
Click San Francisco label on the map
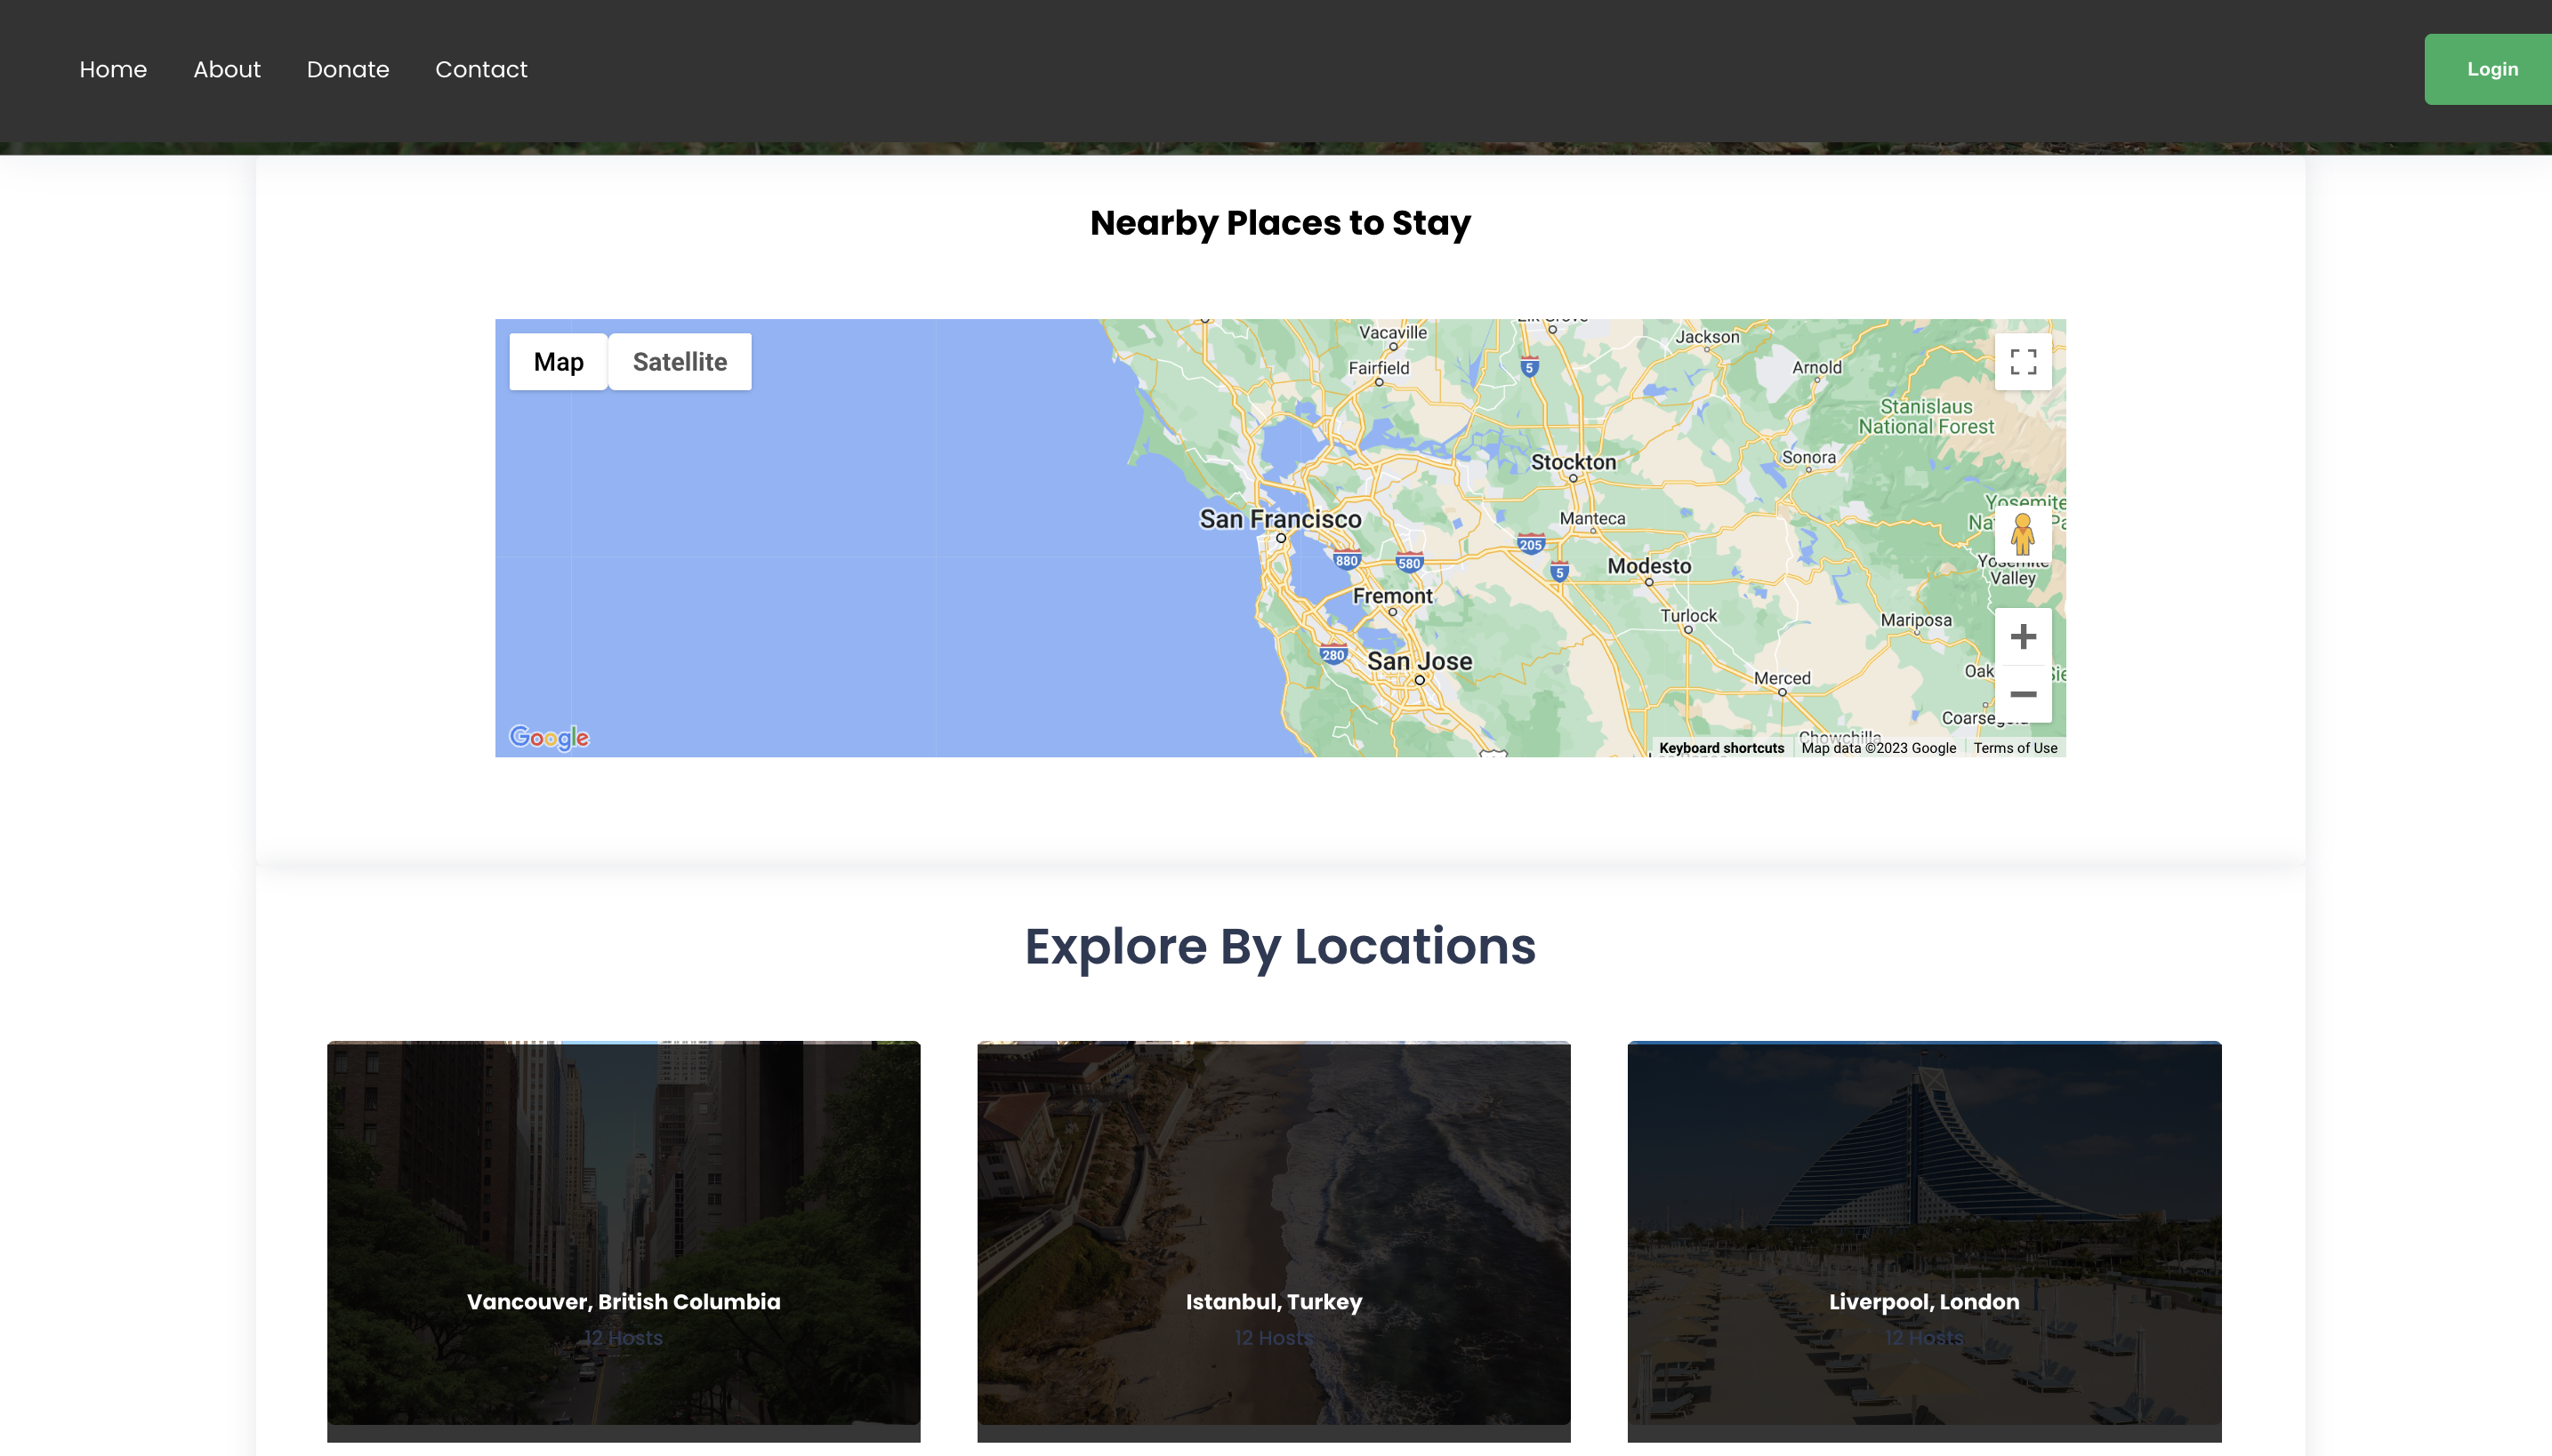pyautogui.click(x=1279, y=519)
